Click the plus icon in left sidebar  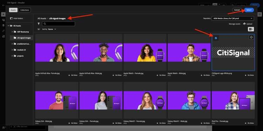tap(4, 14)
